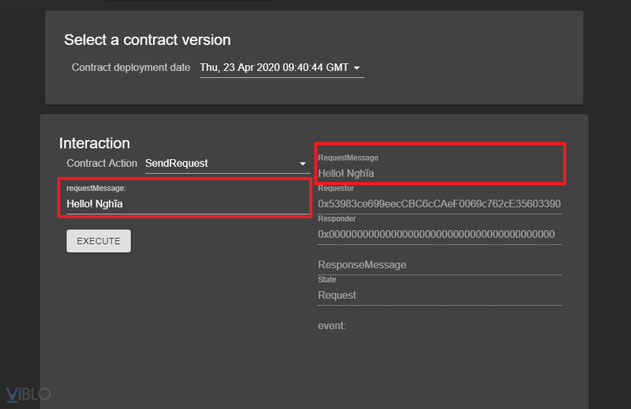631x409 pixels.
Task: Click the empty ResponseMessage field
Action: pyautogui.click(x=439, y=265)
